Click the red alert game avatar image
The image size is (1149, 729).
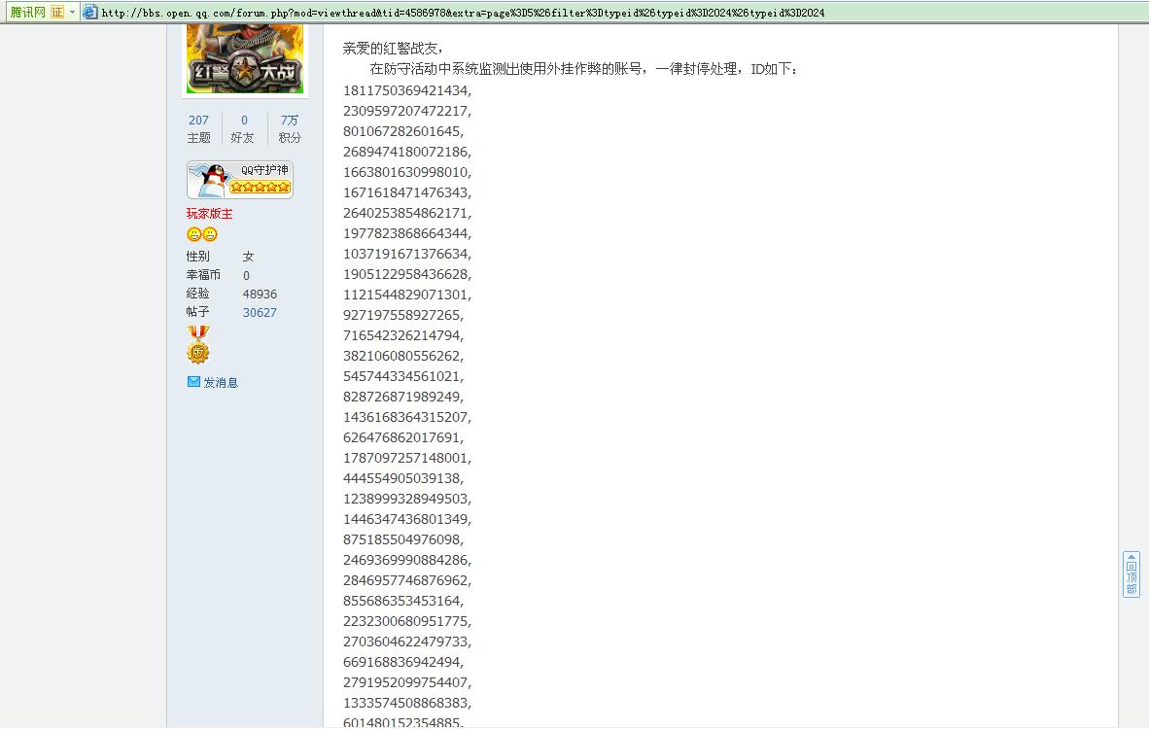point(245,59)
